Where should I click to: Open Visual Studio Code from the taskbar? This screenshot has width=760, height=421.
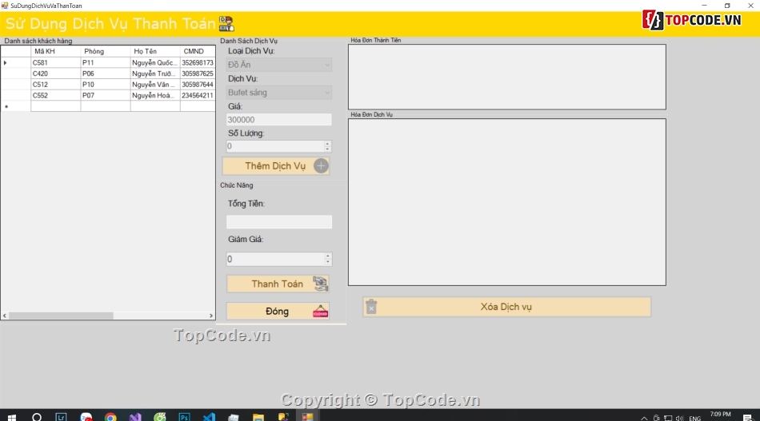pos(209,417)
